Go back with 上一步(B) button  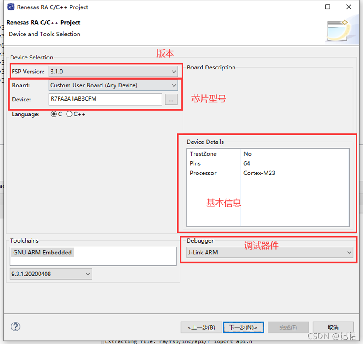tap(201, 327)
